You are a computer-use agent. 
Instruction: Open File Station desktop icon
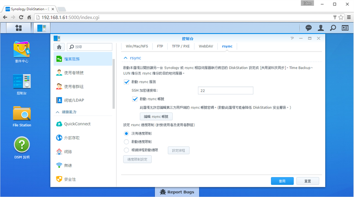click(x=22, y=116)
